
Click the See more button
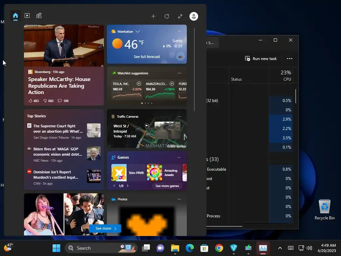click(105, 228)
